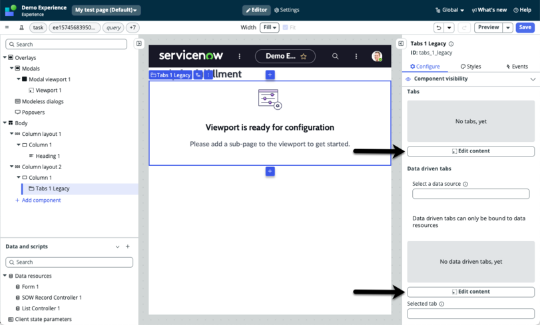The height and width of the screenshot is (325, 540).
Task: Click the Save button
Action: (x=525, y=27)
